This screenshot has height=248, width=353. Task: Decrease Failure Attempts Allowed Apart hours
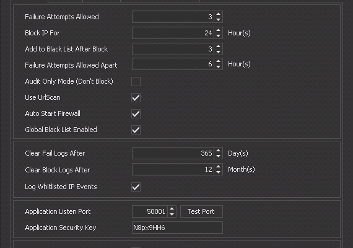[x=218, y=67]
